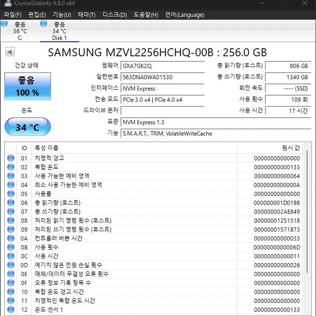The image size is (316, 316).
Task: Click the total host reads value 906 GB
Action: [288, 66]
